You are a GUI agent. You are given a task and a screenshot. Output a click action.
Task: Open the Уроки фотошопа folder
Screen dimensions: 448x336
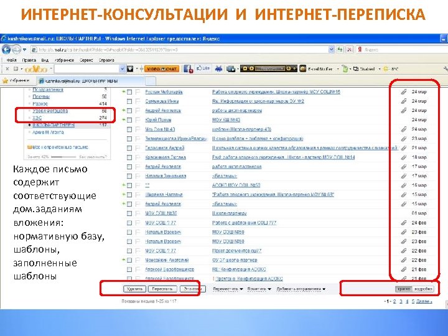click(x=50, y=111)
